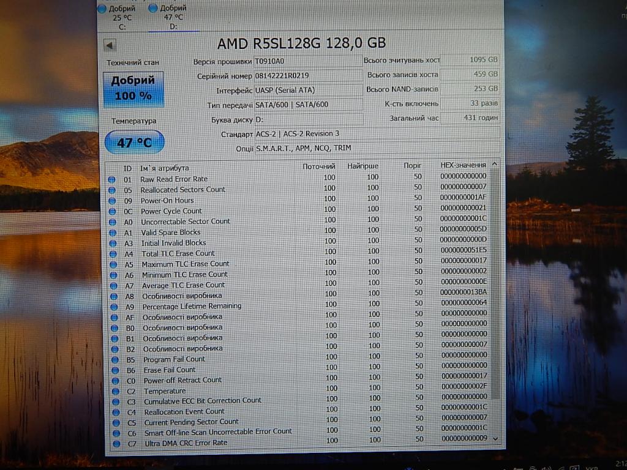The width and height of the screenshot is (627, 470).
Task: Select the Ultra DMA CRC Error Rate attribute name
Action: tap(186, 443)
